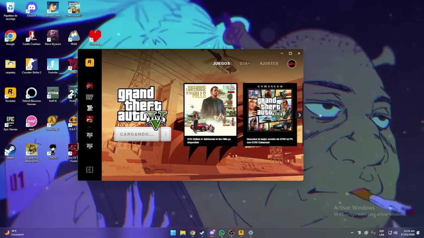Show hidden system tray icons chevron
The height and width of the screenshot is (238, 424).
(x=352, y=233)
